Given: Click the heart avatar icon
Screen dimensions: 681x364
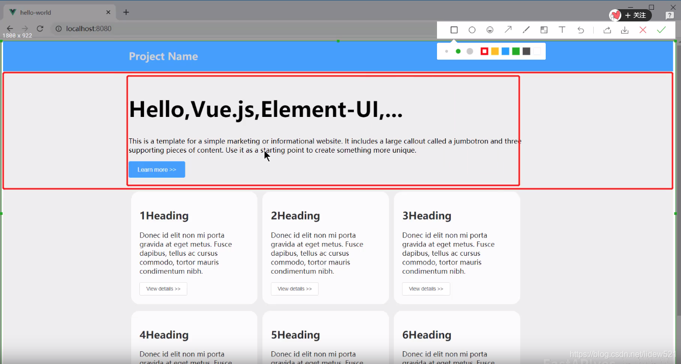Looking at the screenshot, I should [x=616, y=15].
